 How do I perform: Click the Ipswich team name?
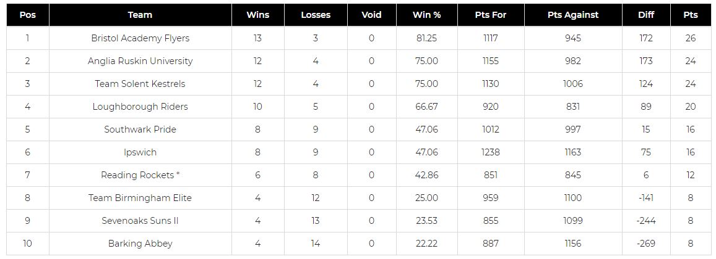pyautogui.click(x=140, y=152)
